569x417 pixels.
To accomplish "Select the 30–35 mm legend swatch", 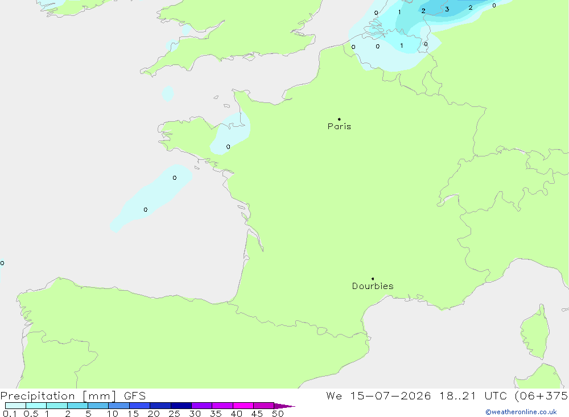I will pyautogui.click(x=202, y=406).
